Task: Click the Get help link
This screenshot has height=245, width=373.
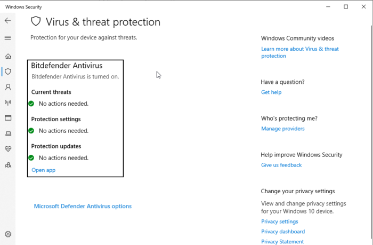Action: pos(271,92)
